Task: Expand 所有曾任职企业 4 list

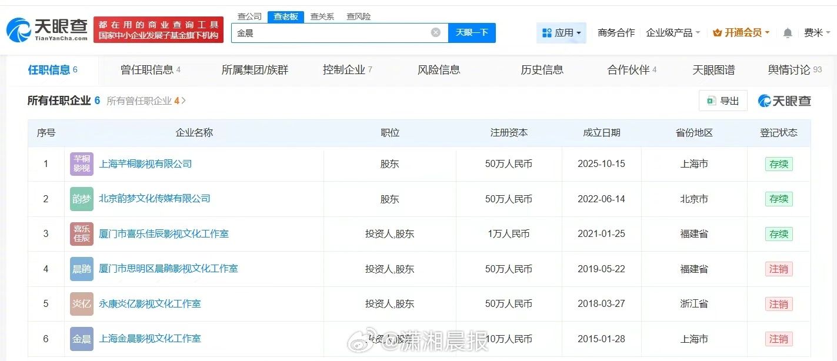Action: point(146,101)
